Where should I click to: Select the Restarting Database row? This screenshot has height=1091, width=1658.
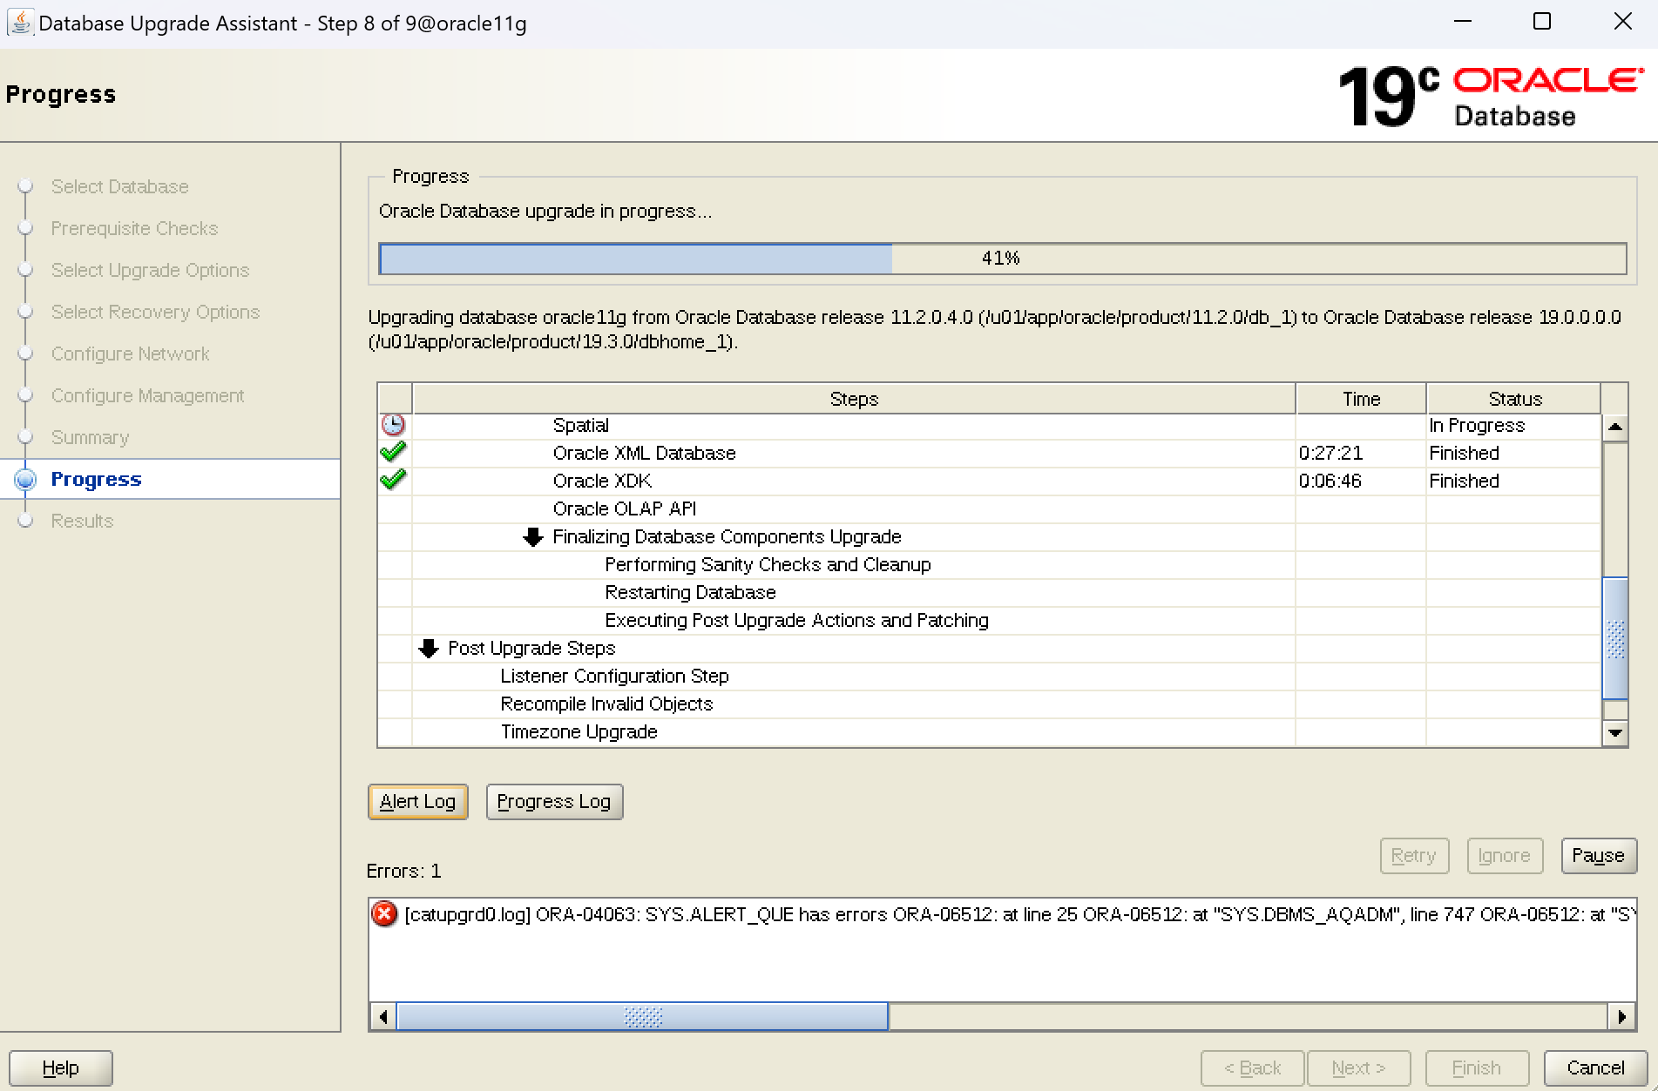coord(990,593)
